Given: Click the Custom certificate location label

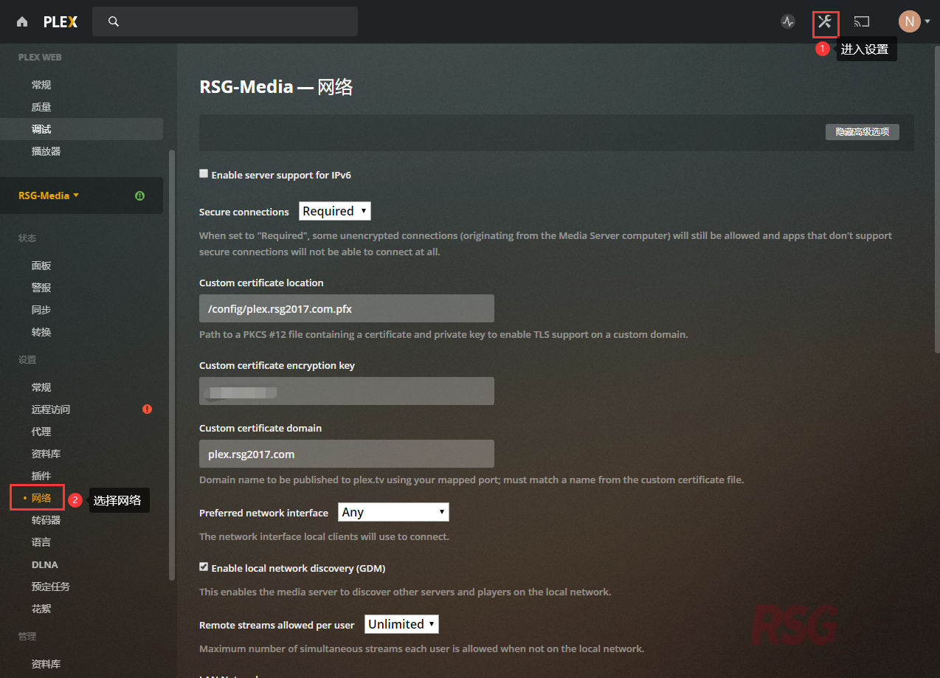Looking at the screenshot, I should [x=261, y=283].
